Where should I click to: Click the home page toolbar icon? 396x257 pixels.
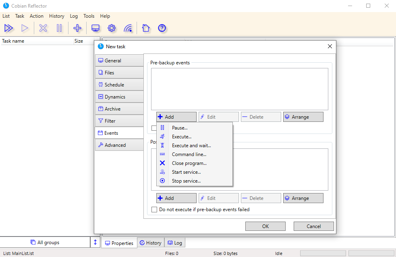(146, 28)
